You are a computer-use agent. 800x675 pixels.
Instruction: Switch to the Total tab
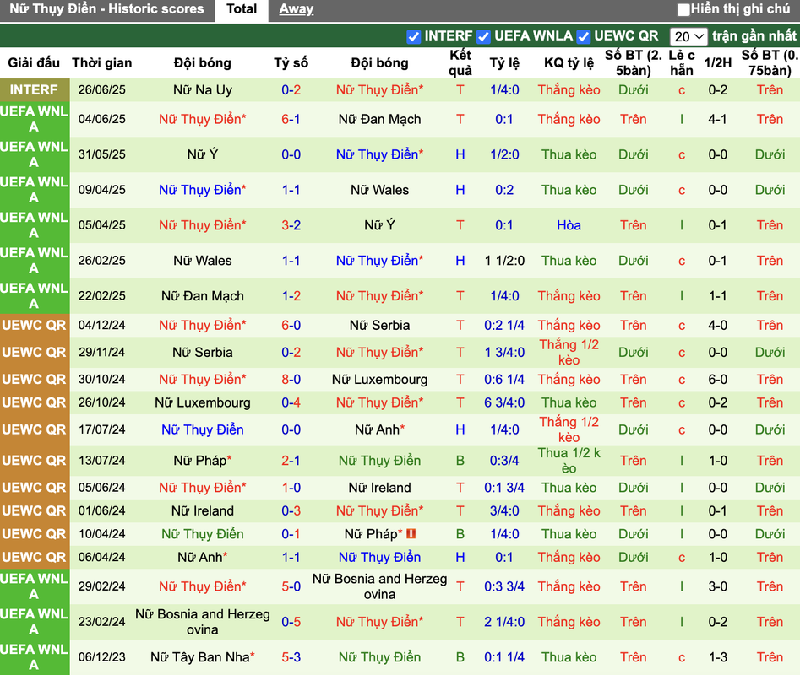tap(242, 9)
